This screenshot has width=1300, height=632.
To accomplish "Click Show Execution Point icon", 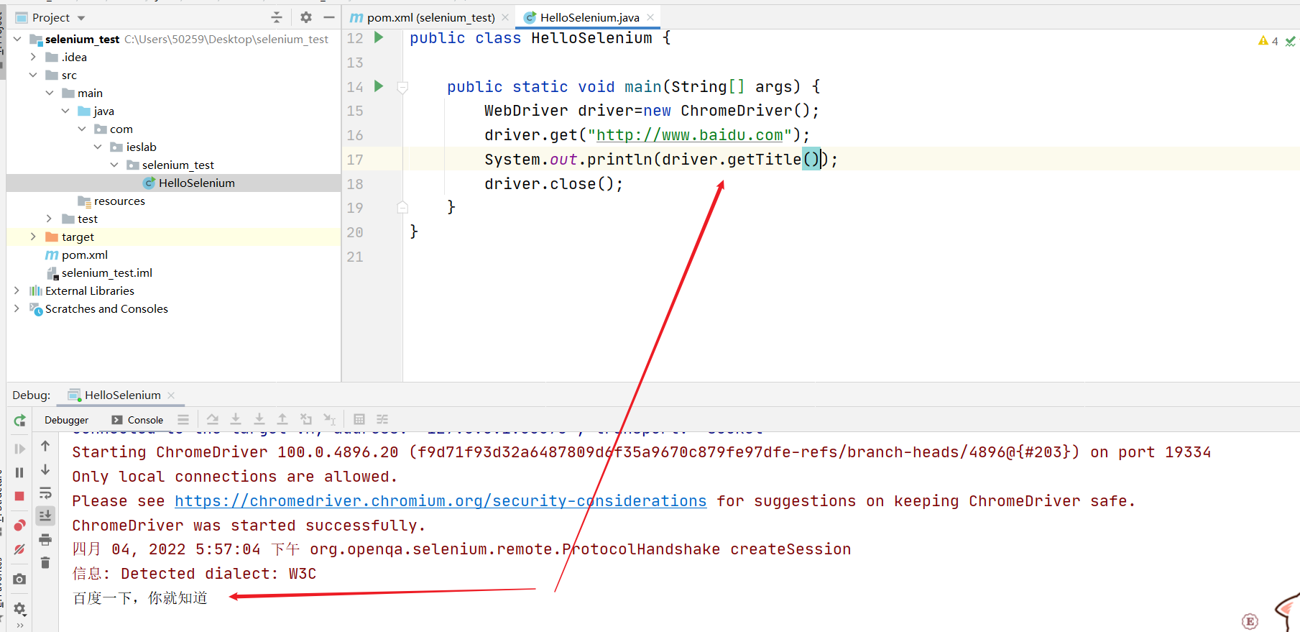I will click(x=183, y=419).
